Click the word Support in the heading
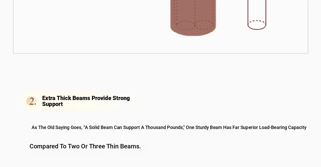 pyautogui.click(x=53, y=104)
